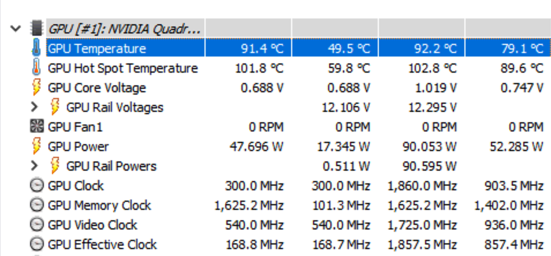Click the GPU Hot Spot Temperature thermometer icon
Viewport: 551px width, 256px height.
pyautogui.click(x=37, y=68)
